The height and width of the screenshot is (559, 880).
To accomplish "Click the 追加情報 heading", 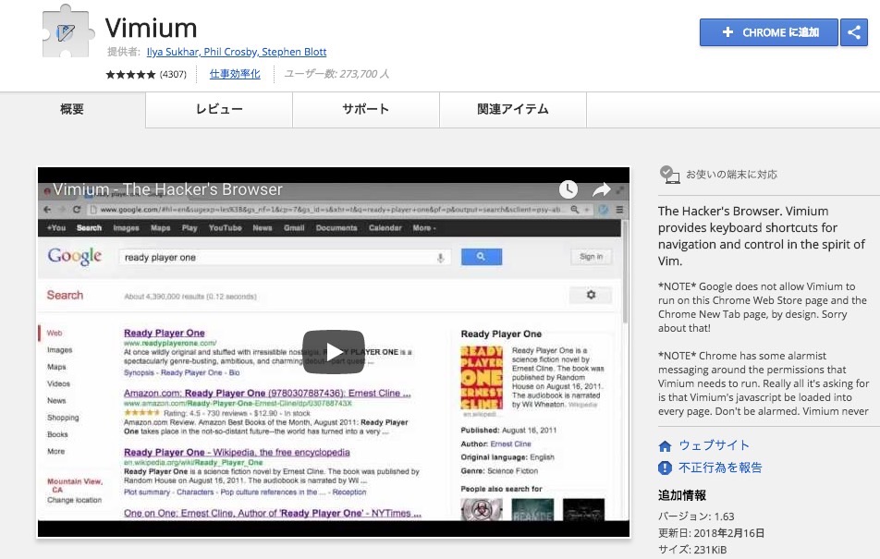I will click(x=682, y=495).
